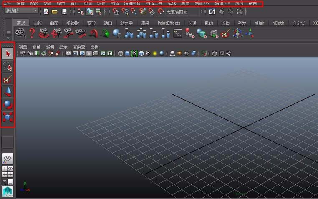Pick the Move tool cone icon
The width and height of the screenshot is (318, 199).
click(x=8, y=91)
